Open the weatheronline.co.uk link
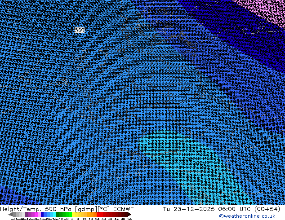This screenshot has width=285, height=220. pos(247,216)
